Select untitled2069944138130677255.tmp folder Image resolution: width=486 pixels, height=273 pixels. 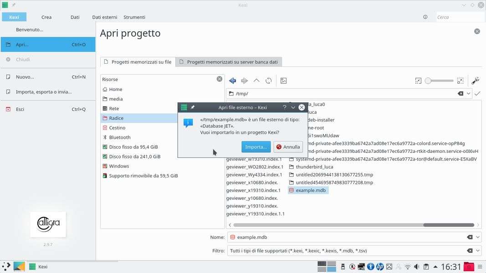tap(331, 175)
